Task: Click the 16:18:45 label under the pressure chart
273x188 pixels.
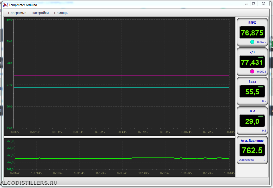Action: tap(229, 173)
